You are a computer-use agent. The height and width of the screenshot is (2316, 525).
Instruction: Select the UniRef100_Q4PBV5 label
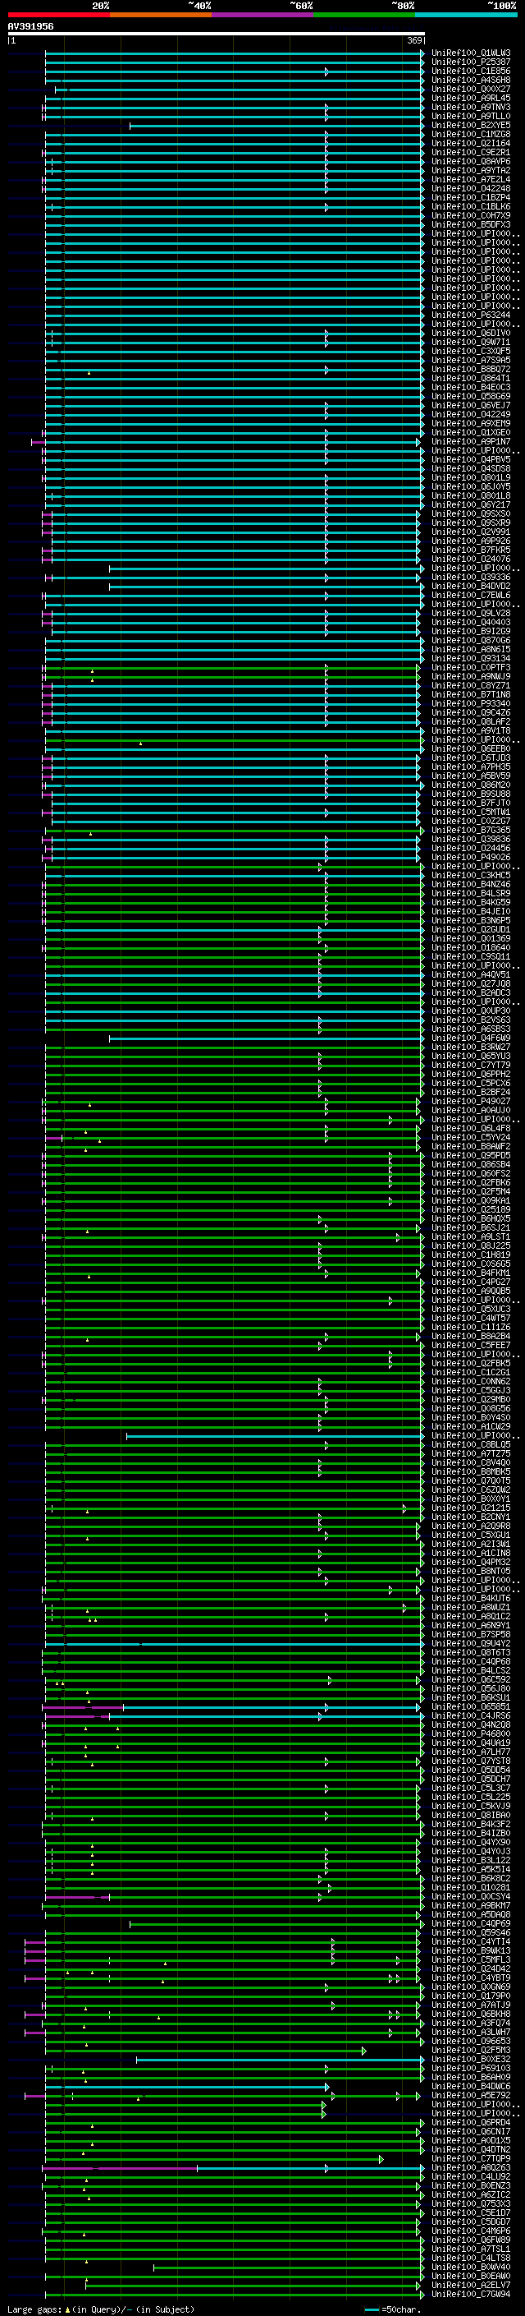tap(471, 459)
